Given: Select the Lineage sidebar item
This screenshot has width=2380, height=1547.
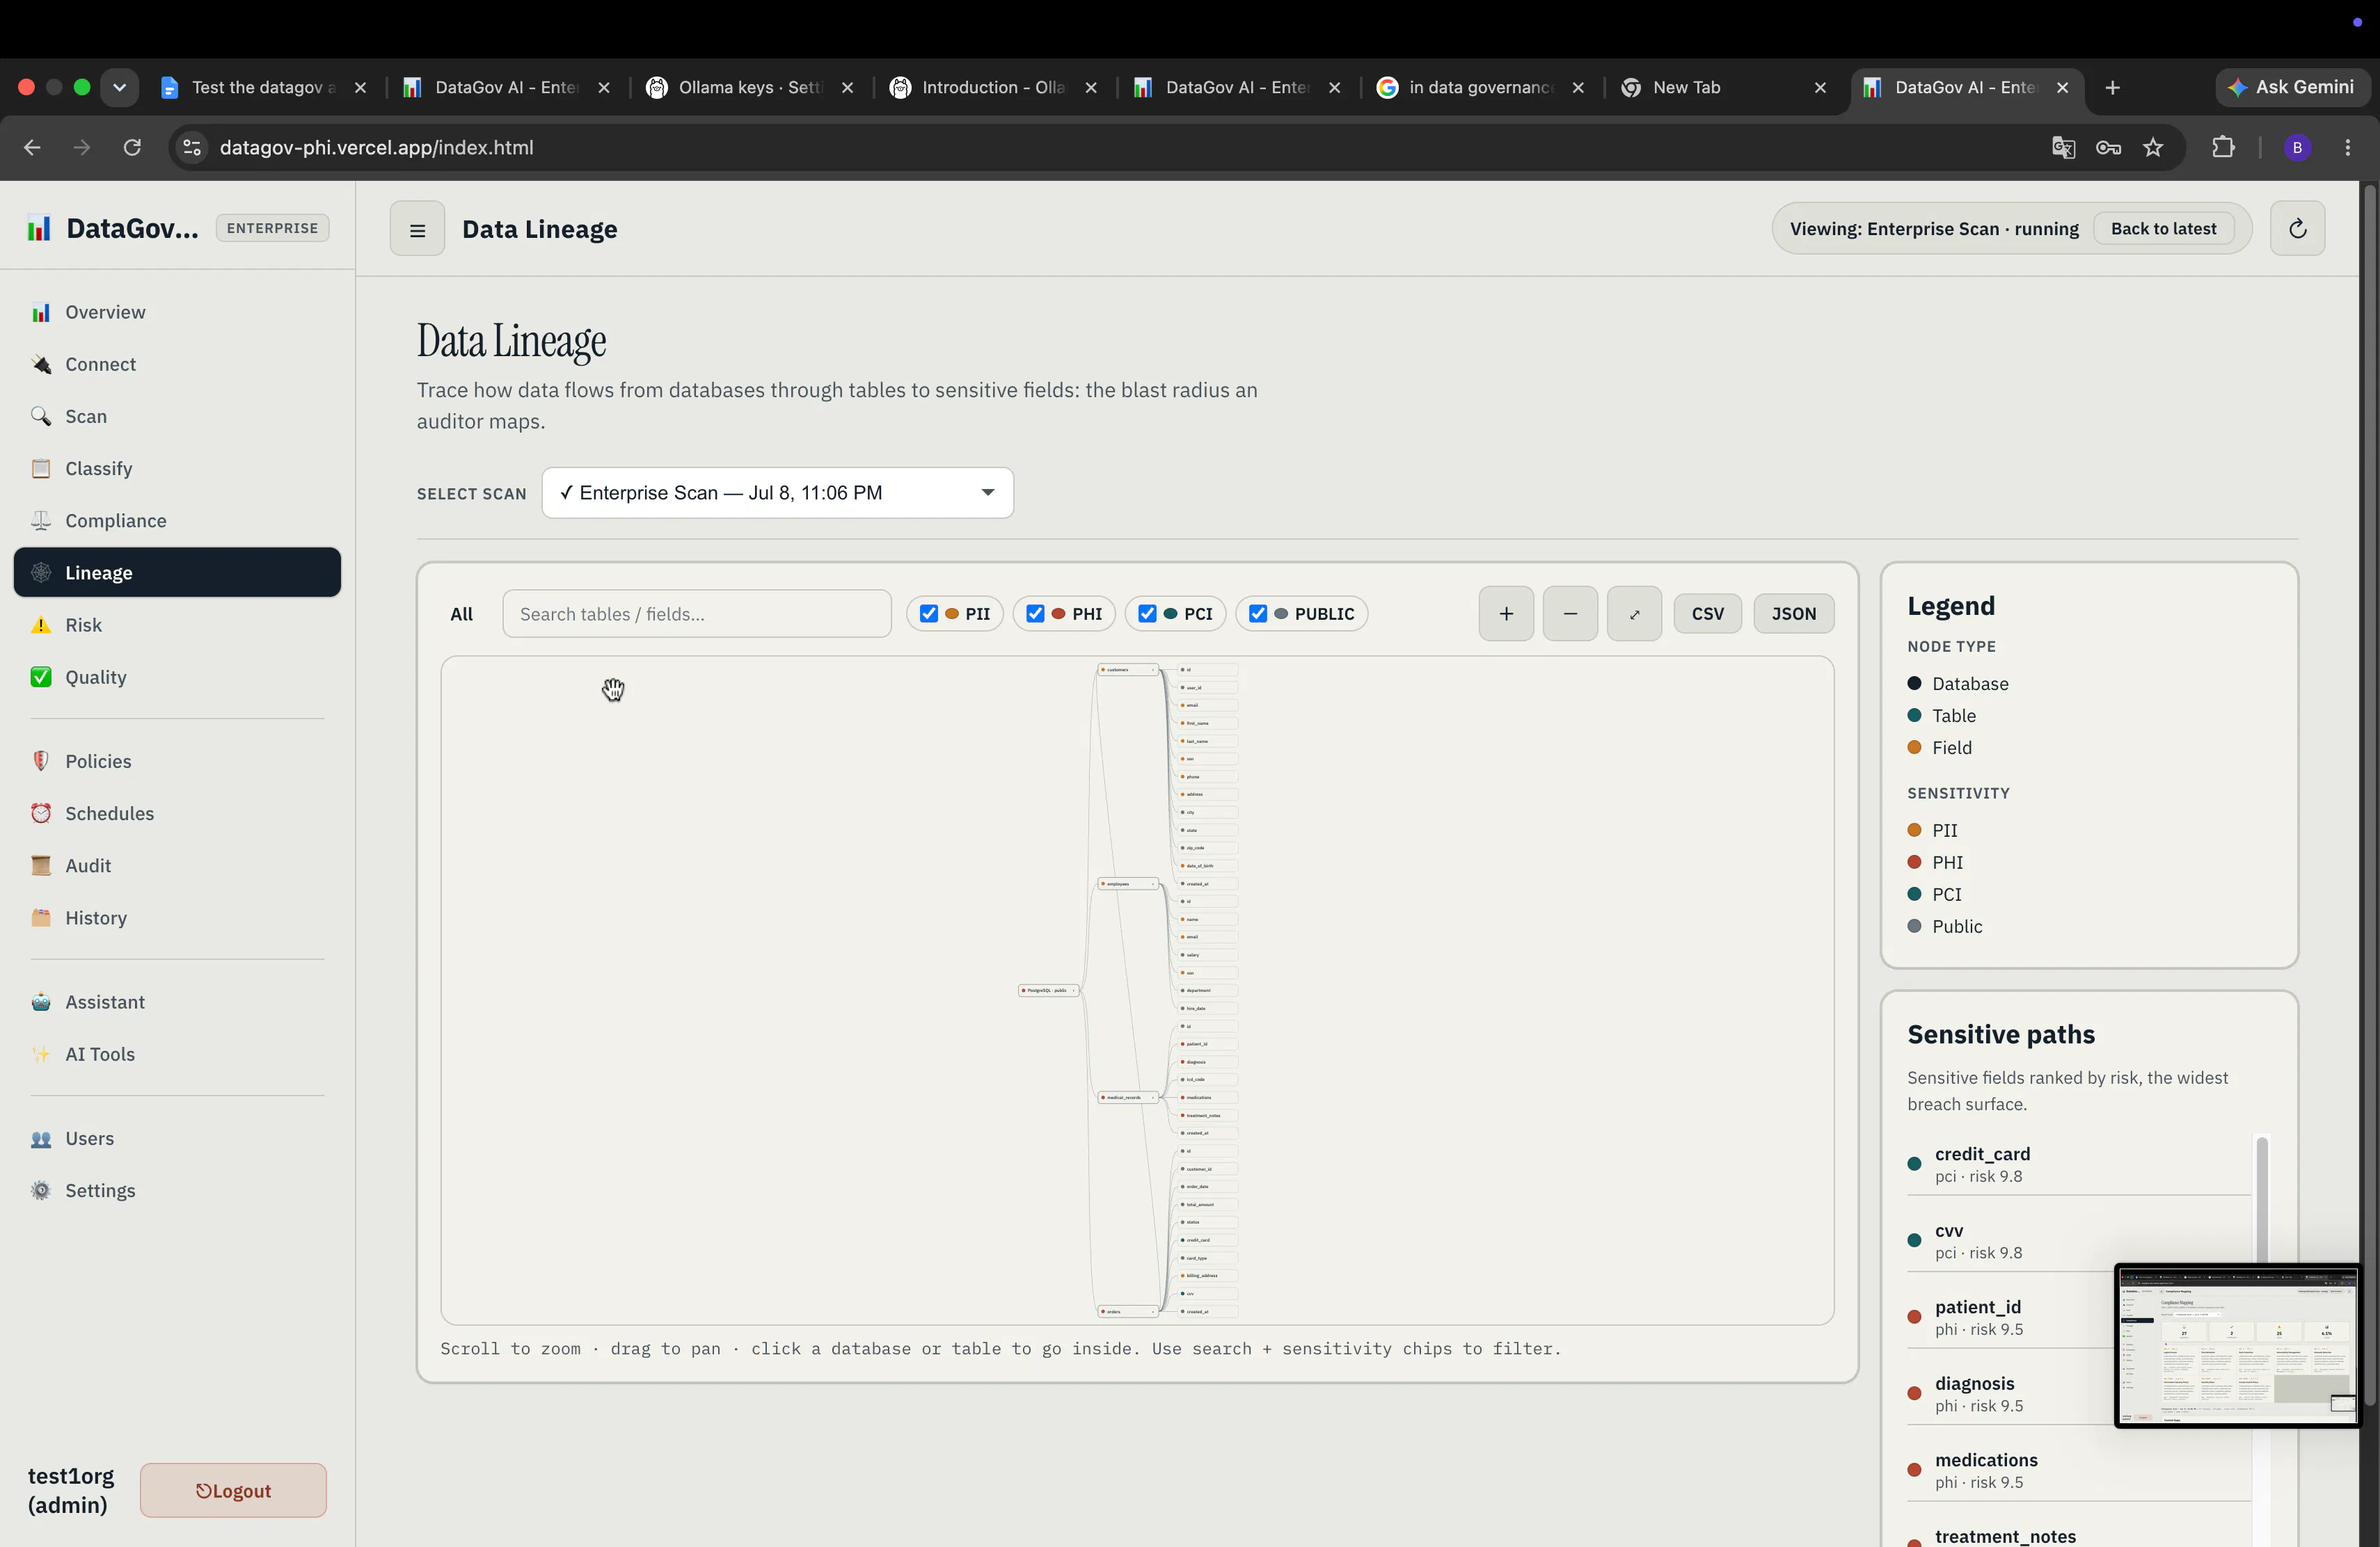Looking at the screenshot, I should click(x=177, y=572).
